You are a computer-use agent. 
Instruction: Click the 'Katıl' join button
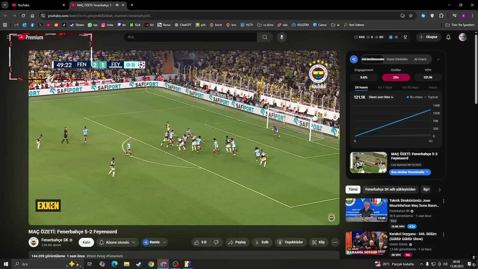(86, 242)
